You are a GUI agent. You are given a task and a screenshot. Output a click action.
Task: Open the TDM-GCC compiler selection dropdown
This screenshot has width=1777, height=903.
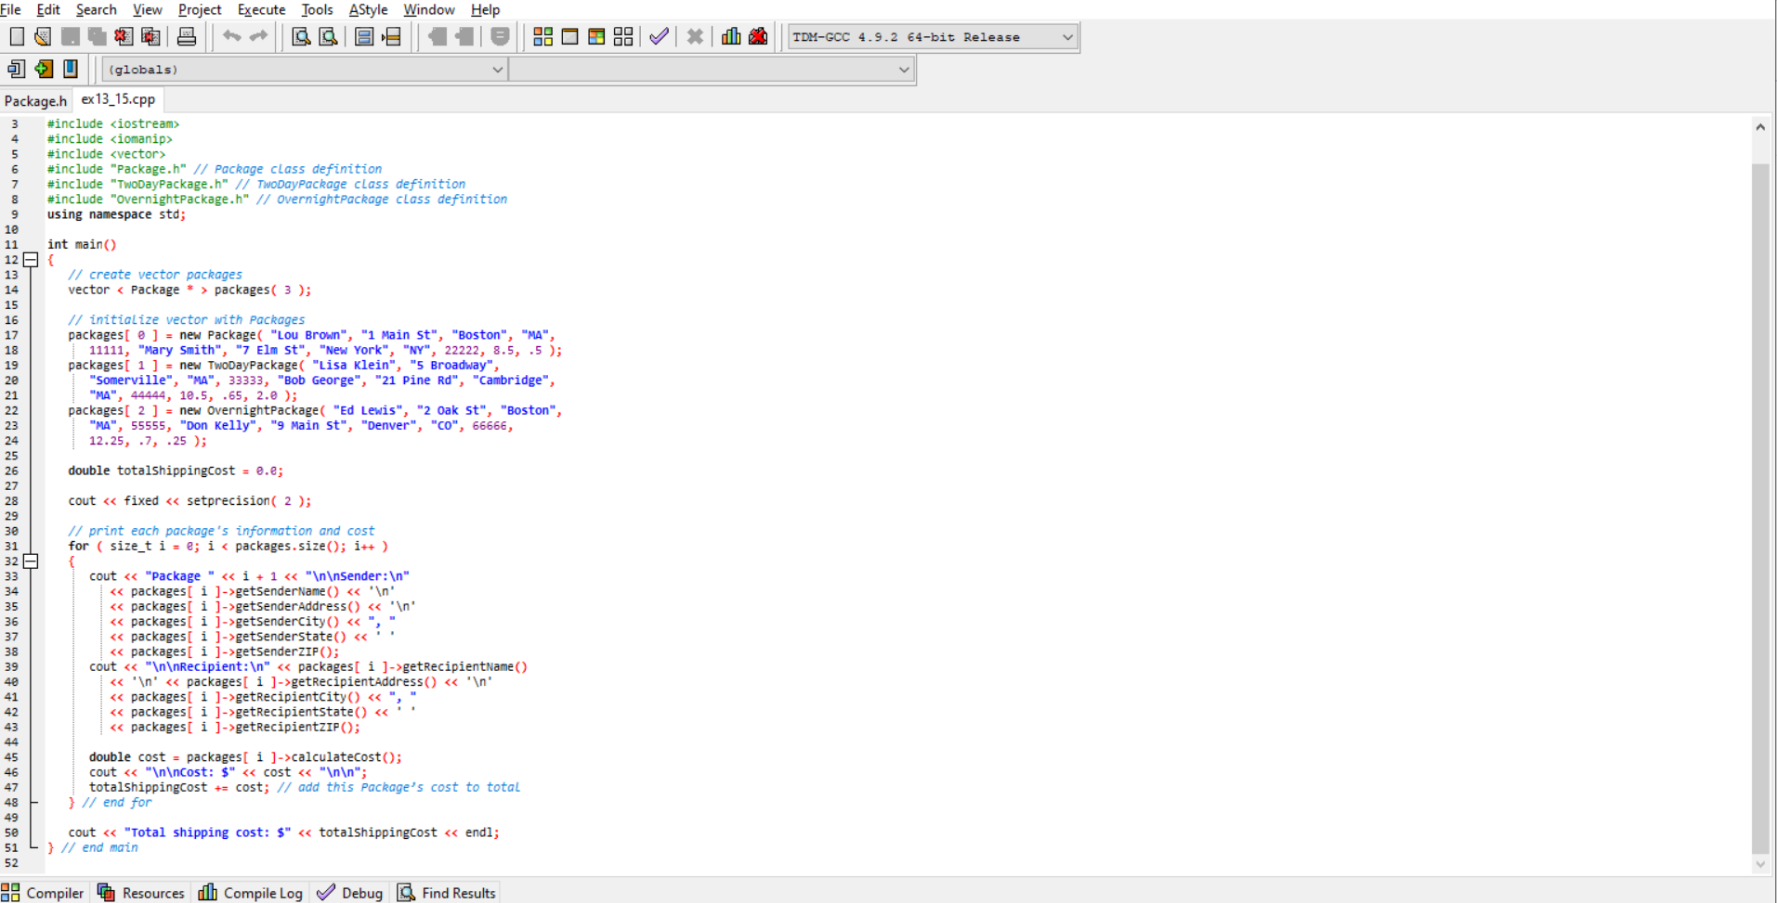coord(1066,36)
